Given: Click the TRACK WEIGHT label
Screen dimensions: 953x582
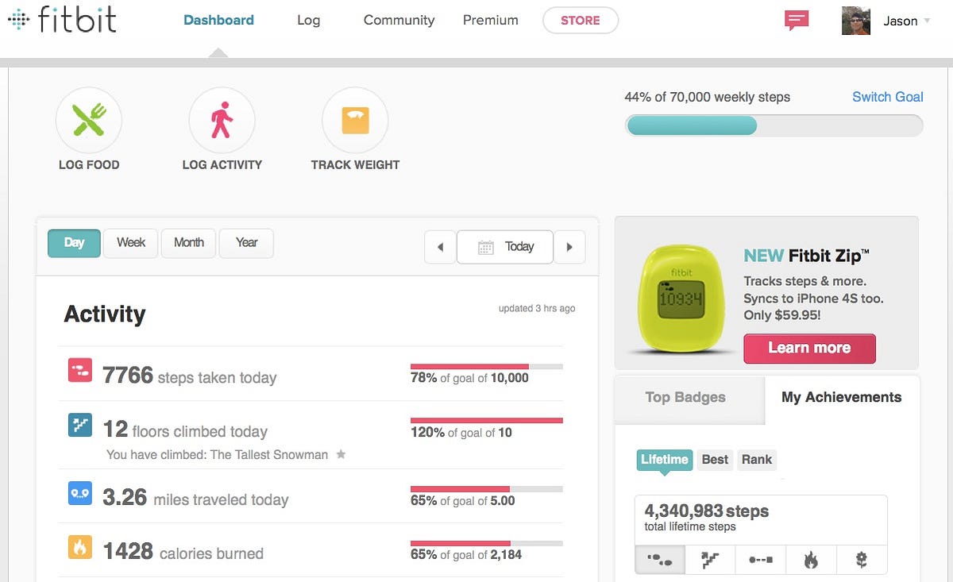Looking at the screenshot, I should 355,165.
